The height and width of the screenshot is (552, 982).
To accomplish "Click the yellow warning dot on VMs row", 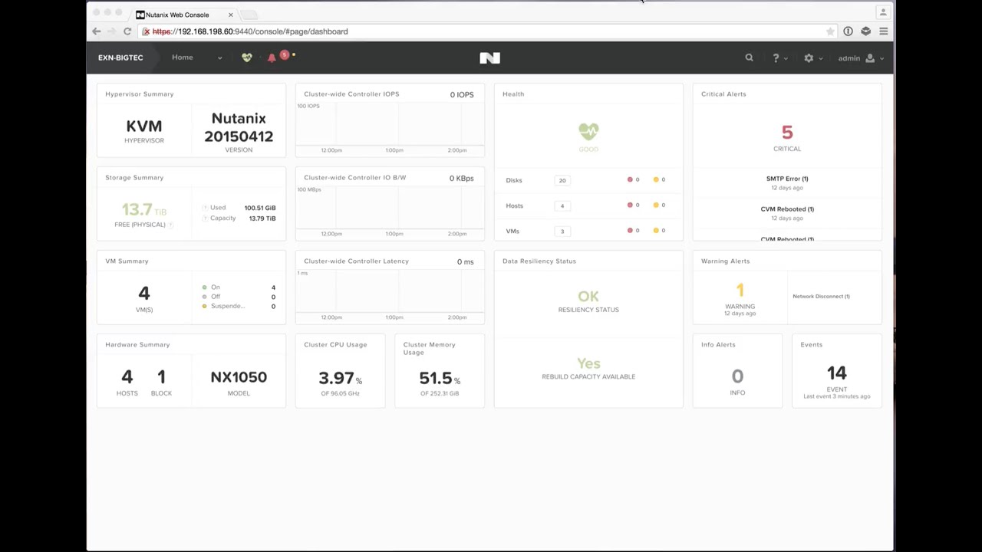I will [x=656, y=230].
